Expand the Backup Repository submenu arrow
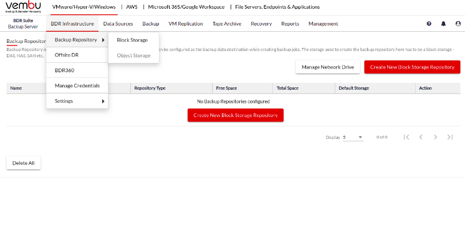 pyautogui.click(x=103, y=40)
